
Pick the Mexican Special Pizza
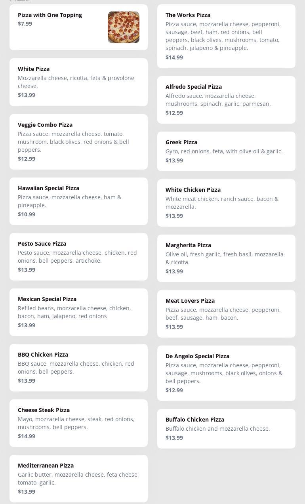click(78, 312)
